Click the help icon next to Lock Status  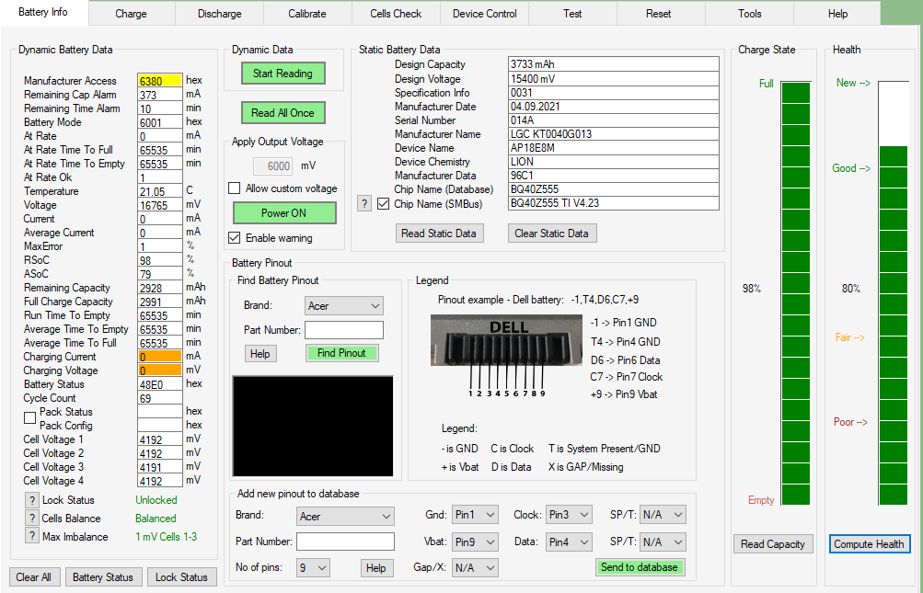31,500
